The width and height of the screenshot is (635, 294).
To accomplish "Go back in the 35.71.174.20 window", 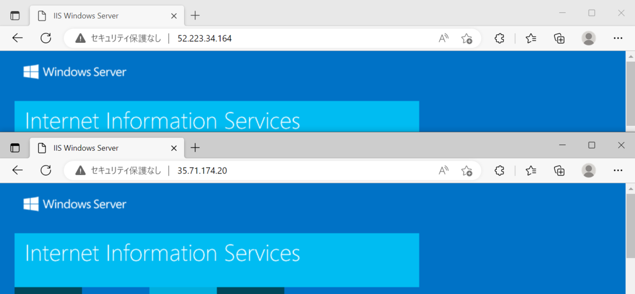I will [17, 170].
